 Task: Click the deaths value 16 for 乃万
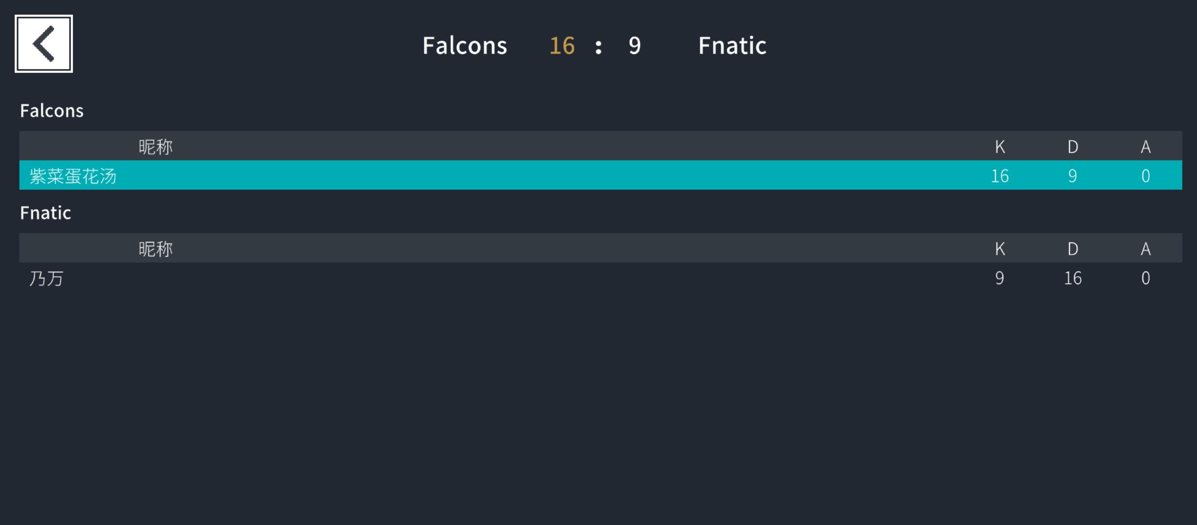[x=1073, y=278]
